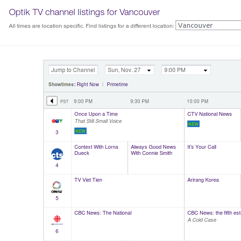The height and width of the screenshot is (241, 241).
Task: Click the 9:30 PM time header
Action: (139, 101)
